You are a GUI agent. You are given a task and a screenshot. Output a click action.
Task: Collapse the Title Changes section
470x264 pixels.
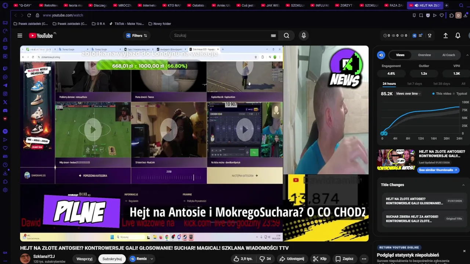(x=463, y=185)
